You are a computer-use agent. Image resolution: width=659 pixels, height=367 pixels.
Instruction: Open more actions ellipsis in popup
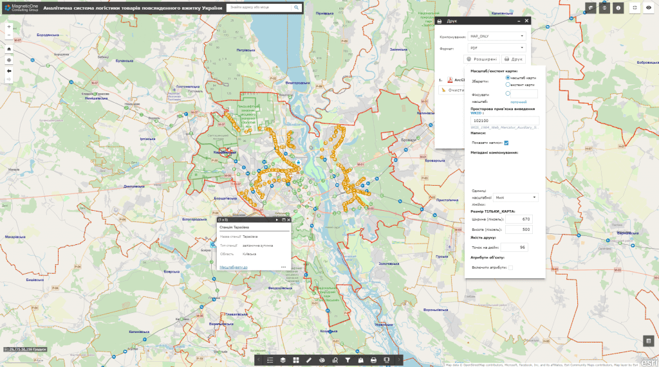pyautogui.click(x=283, y=267)
